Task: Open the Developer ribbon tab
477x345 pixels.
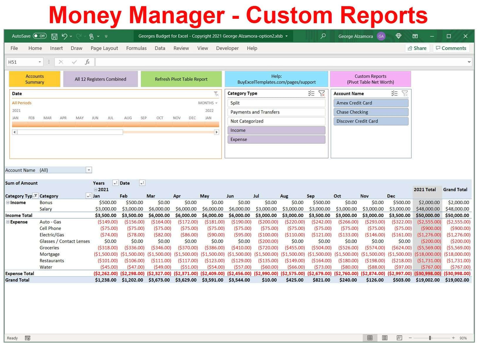Action: [227, 48]
